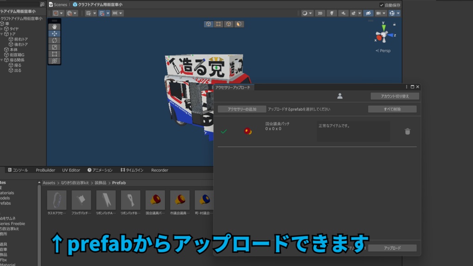Screen dimensions: 473x266
Task: Click the アカウント切り替え button
Action: pos(395,96)
